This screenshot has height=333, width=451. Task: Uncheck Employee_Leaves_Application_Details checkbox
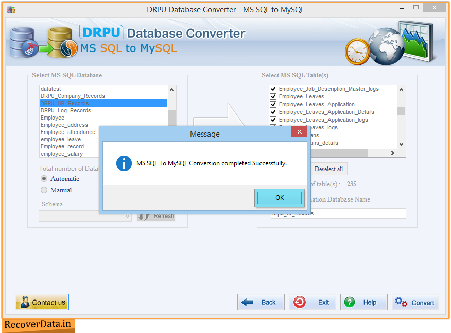273,112
